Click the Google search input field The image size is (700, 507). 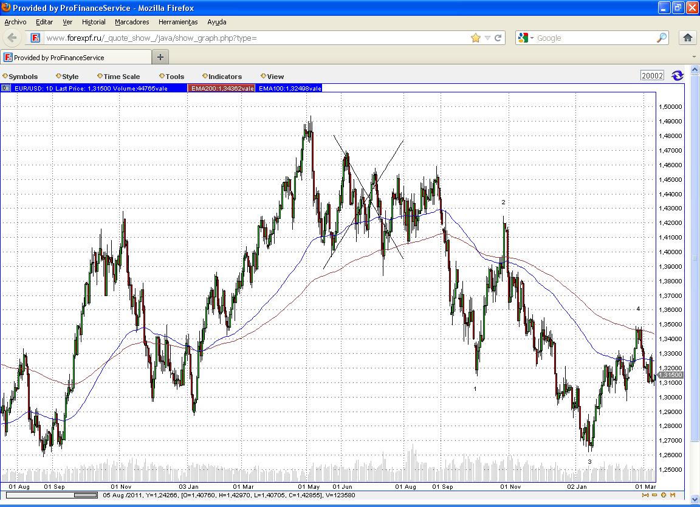pos(595,38)
